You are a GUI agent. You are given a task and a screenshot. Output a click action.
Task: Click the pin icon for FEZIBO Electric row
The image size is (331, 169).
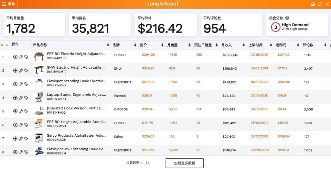click(21, 57)
